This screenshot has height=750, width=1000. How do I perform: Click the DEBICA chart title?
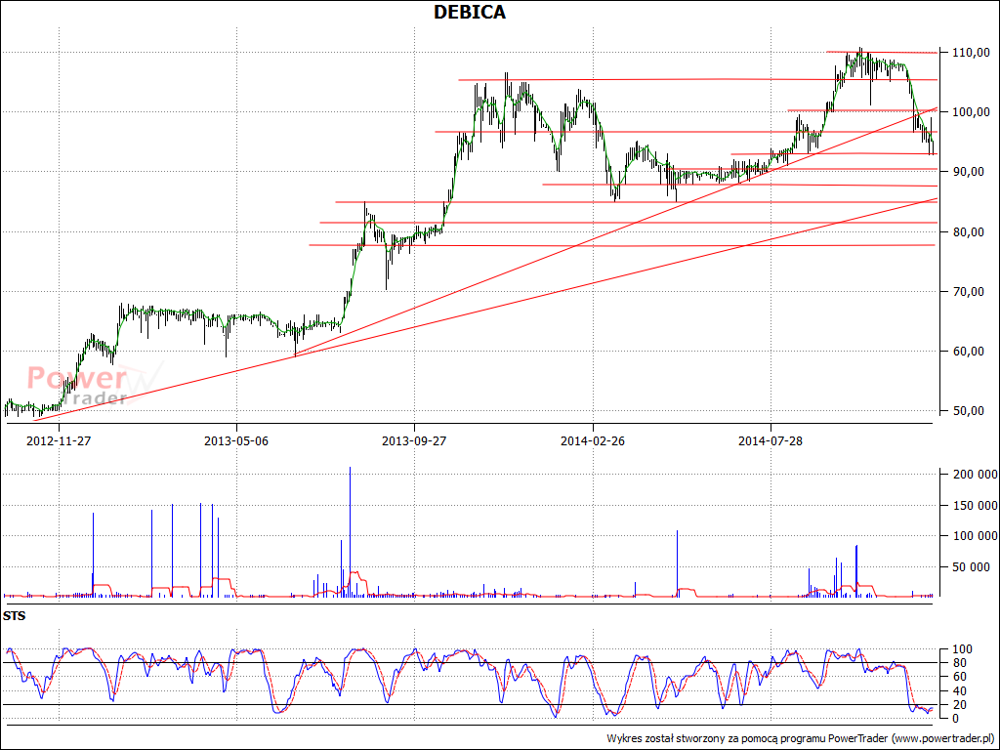click(x=470, y=12)
